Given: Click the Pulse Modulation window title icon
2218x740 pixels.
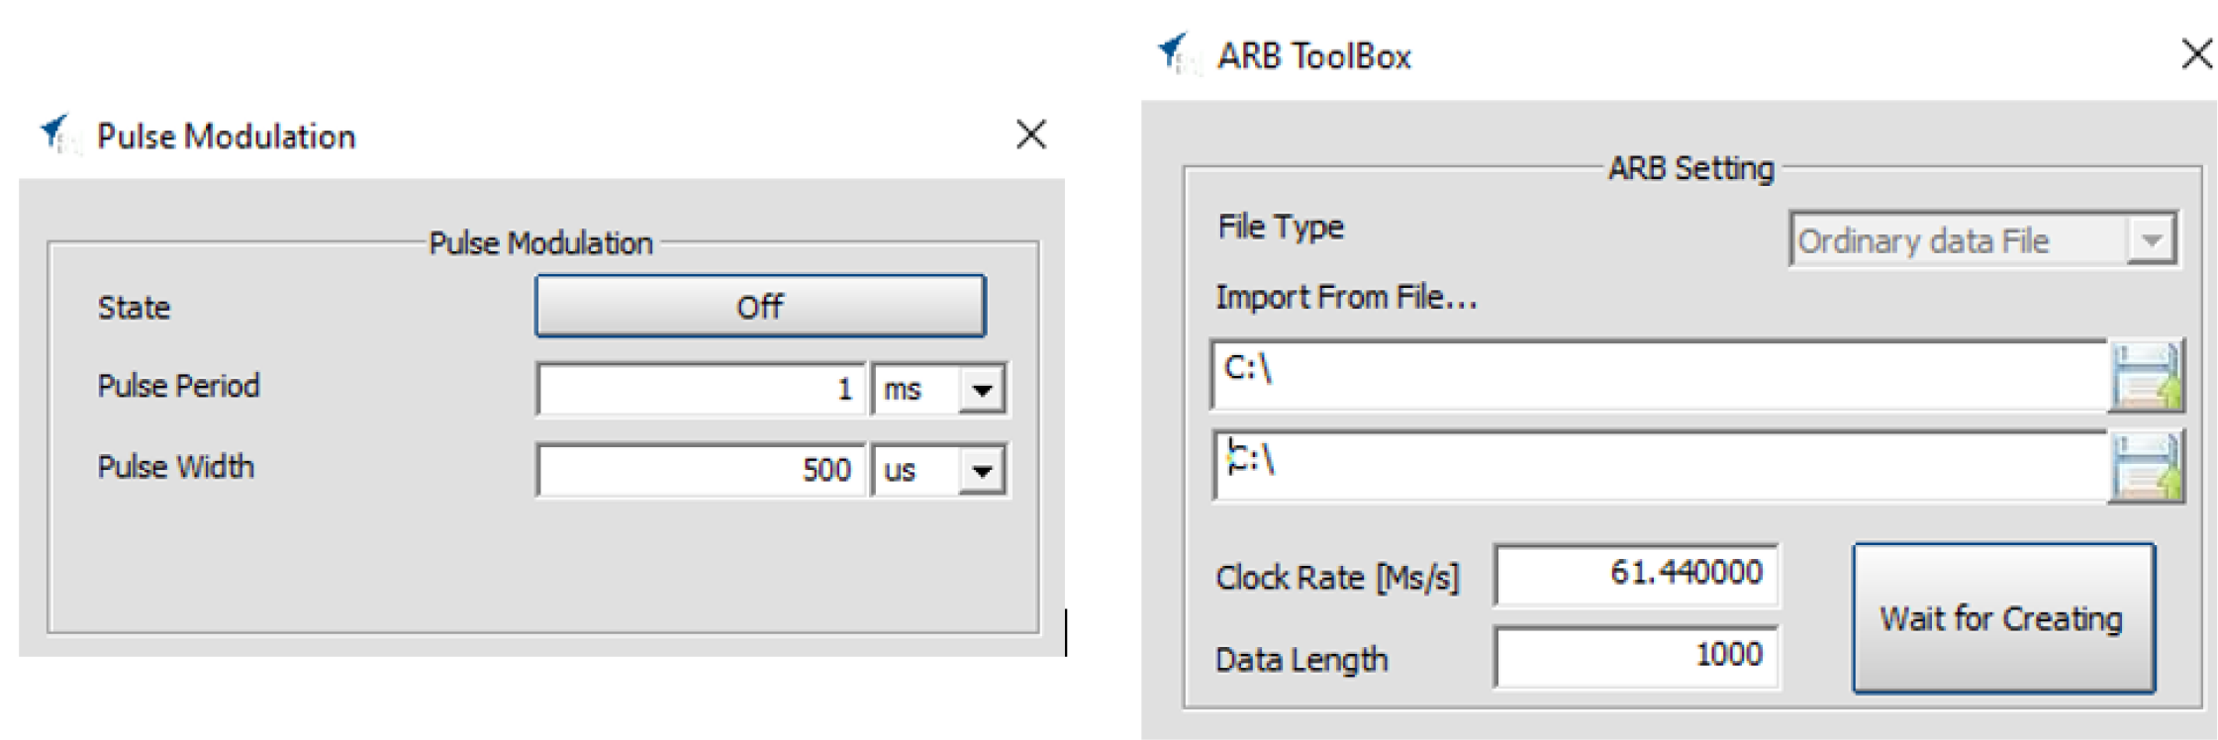Looking at the screenshot, I should tap(57, 135).
